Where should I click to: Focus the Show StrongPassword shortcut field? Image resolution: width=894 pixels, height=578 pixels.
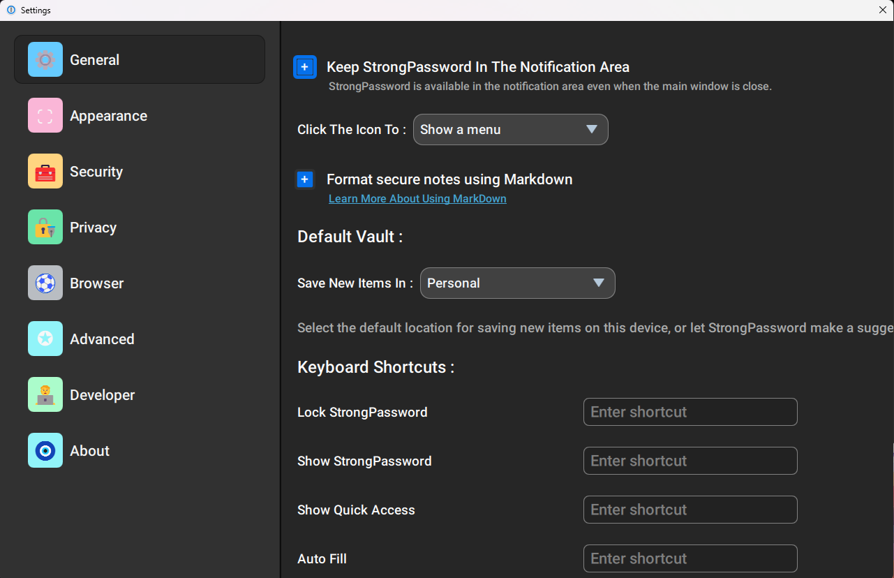tap(690, 461)
